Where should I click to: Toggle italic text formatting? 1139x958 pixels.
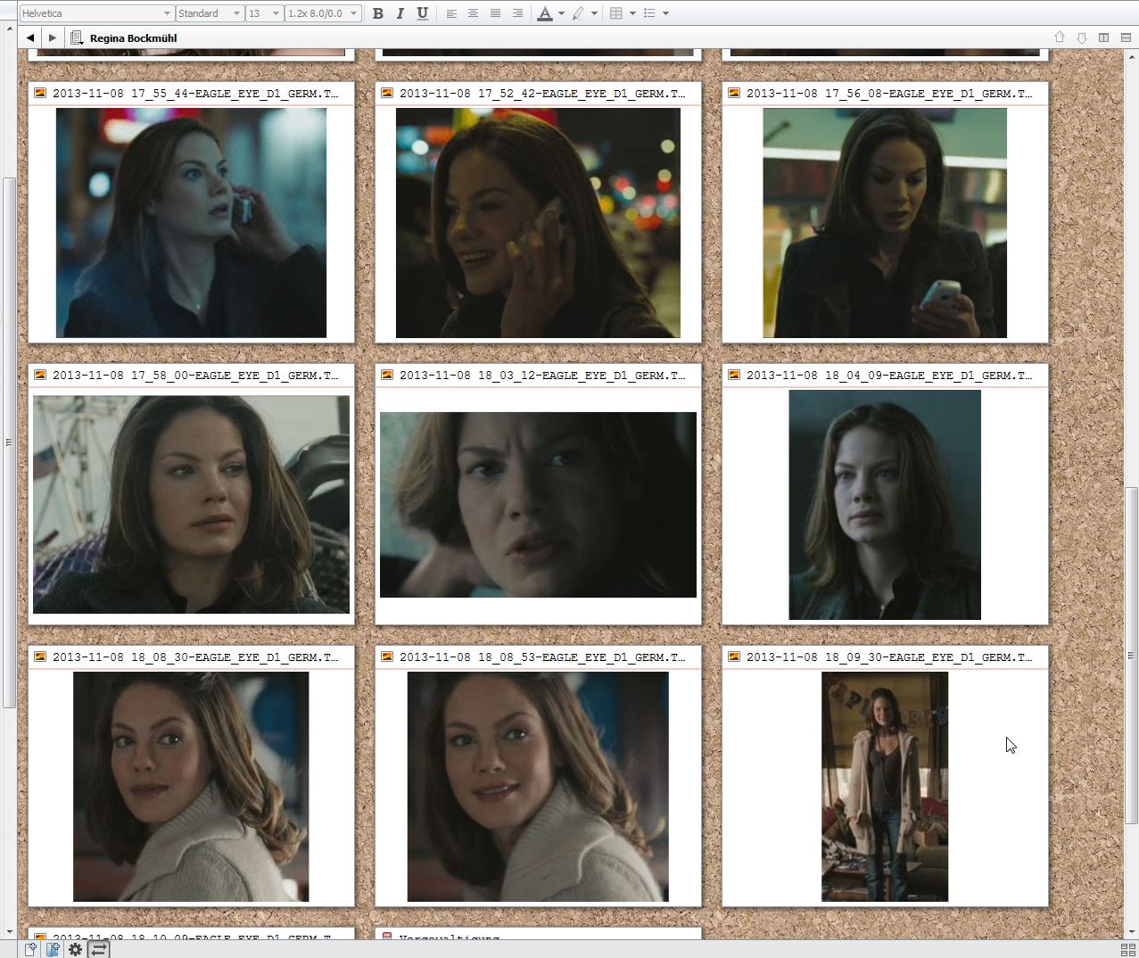400,13
